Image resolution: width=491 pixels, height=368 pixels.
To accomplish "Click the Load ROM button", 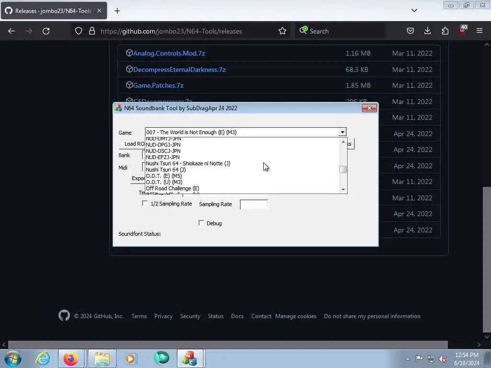I will (132, 144).
